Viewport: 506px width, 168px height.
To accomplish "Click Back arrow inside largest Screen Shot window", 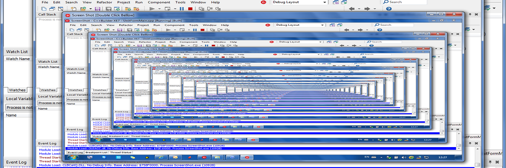I will [347, 30].
